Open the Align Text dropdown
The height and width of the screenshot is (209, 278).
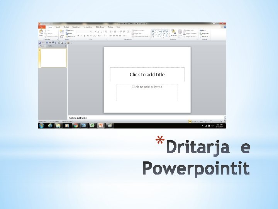point(137,34)
